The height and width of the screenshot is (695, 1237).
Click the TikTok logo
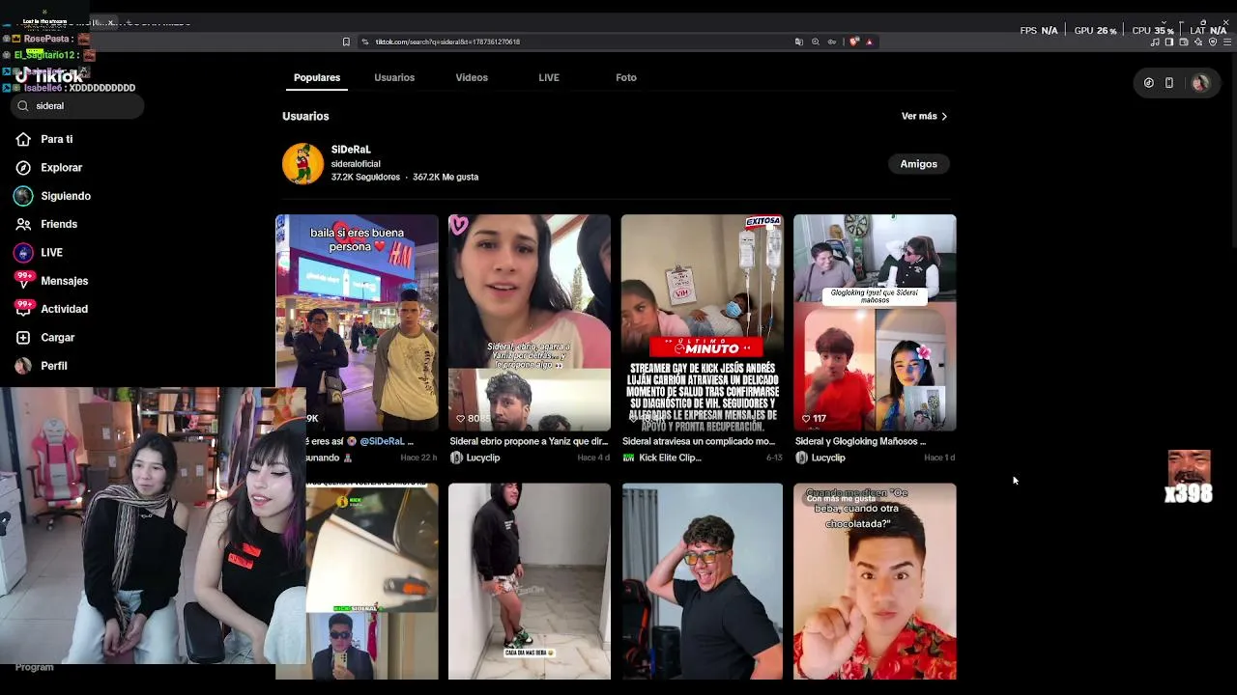50,76
